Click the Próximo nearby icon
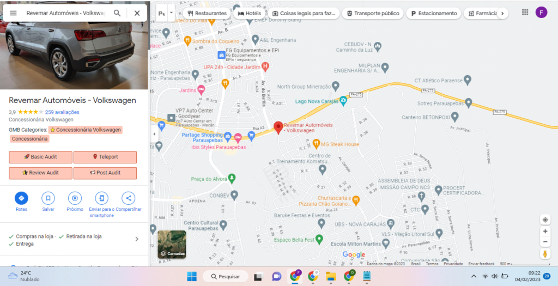 point(75,198)
